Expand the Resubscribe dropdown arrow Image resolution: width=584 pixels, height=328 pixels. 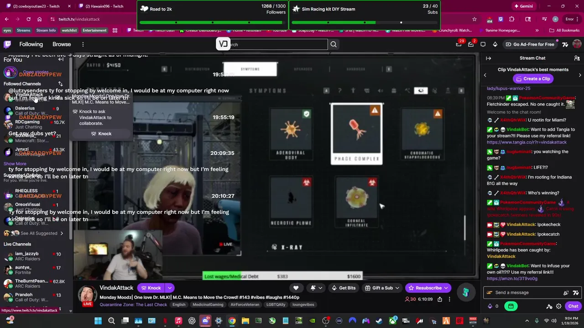[x=446, y=288]
